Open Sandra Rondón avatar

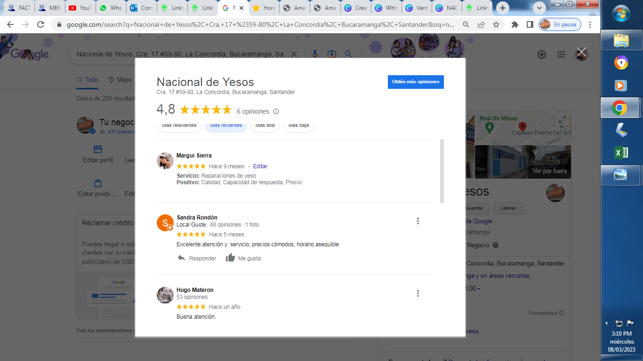pyautogui.click(x=165, y=223)
